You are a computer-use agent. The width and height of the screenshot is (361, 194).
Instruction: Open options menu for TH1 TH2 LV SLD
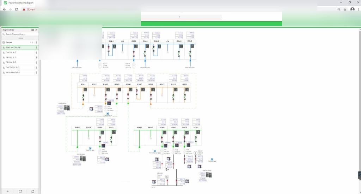tap(37, 67)
